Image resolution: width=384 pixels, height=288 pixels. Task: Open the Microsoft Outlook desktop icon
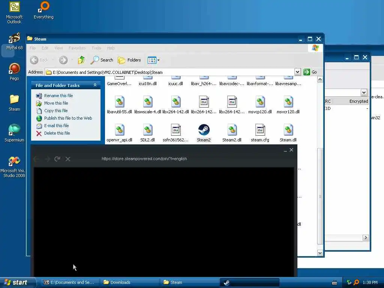click(x=14, y=12)
